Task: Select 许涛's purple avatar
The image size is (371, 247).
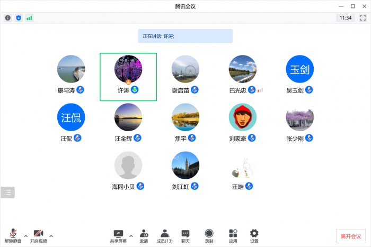Action: 128,69
